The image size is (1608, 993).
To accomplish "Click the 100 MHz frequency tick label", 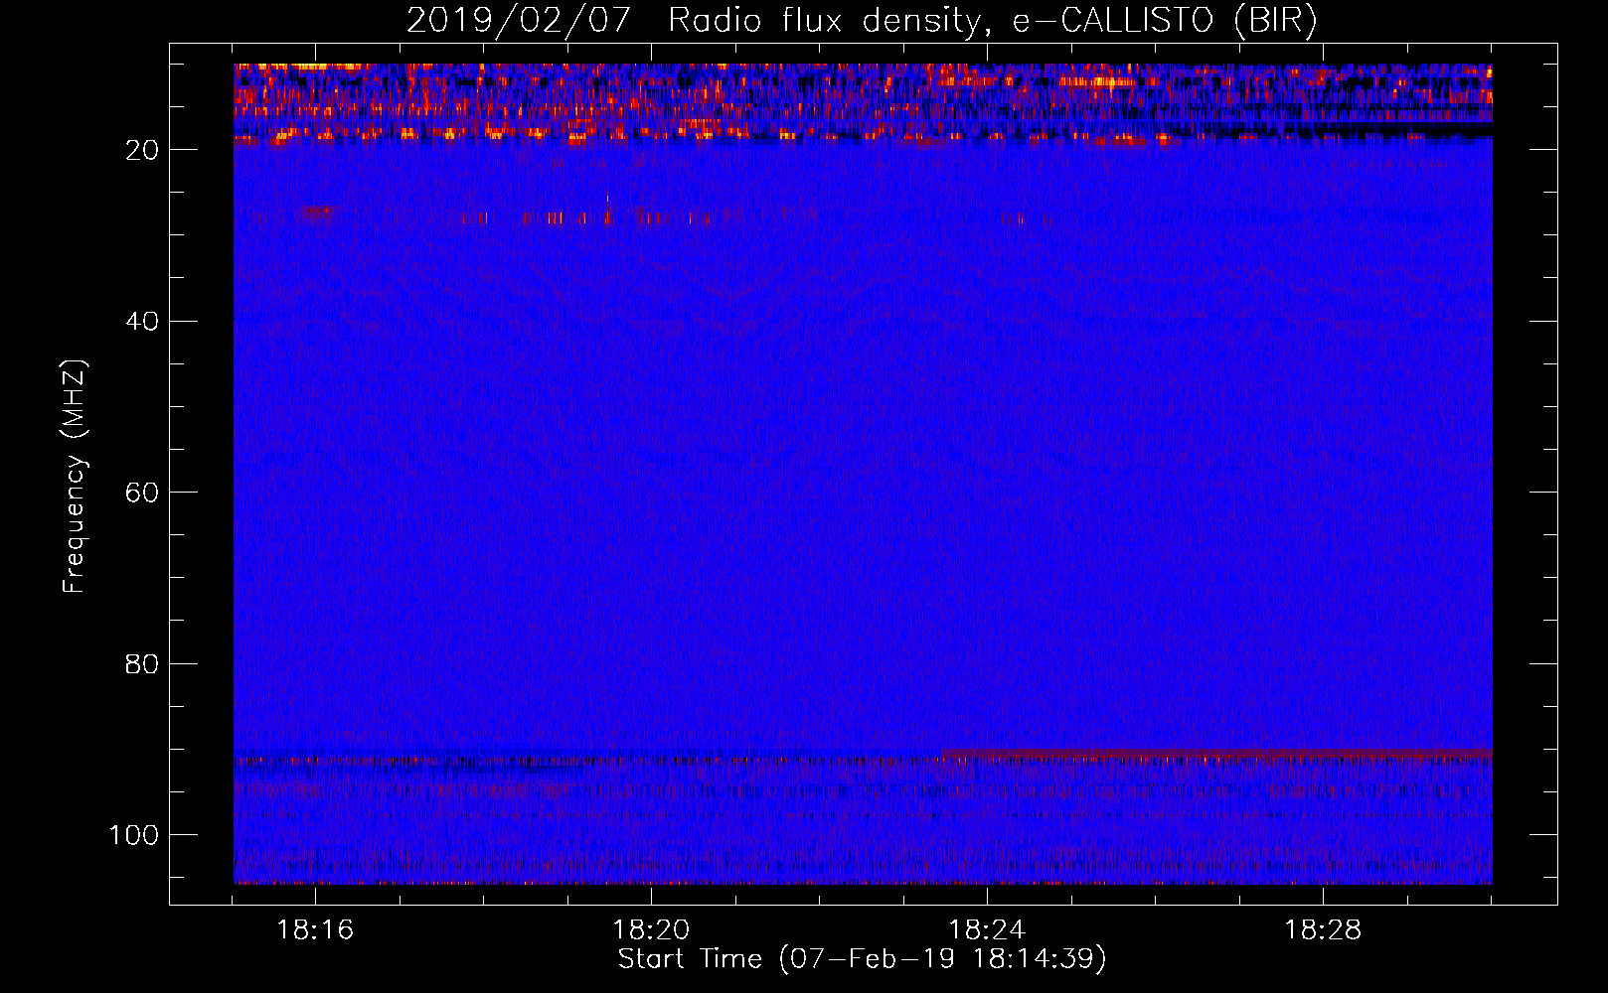I will coord(134,835).
